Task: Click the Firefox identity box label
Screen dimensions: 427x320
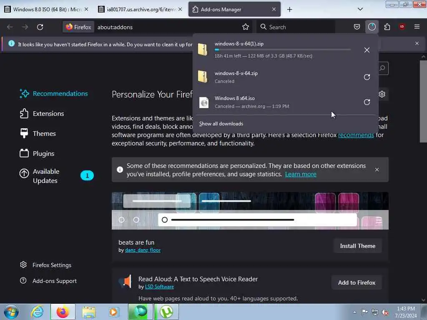Action: coord(78,27)
